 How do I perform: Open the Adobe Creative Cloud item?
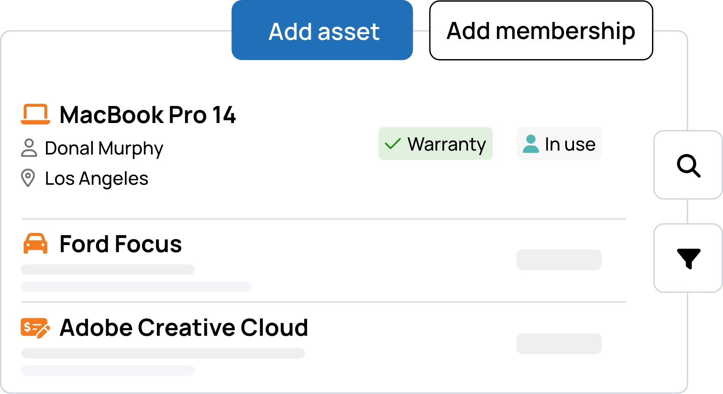pos(184,327)
